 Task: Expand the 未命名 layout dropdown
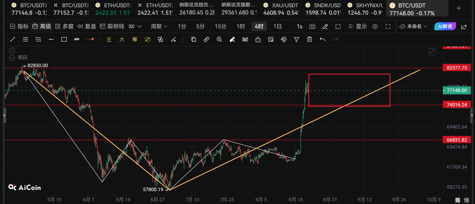[x=413, y=26]
